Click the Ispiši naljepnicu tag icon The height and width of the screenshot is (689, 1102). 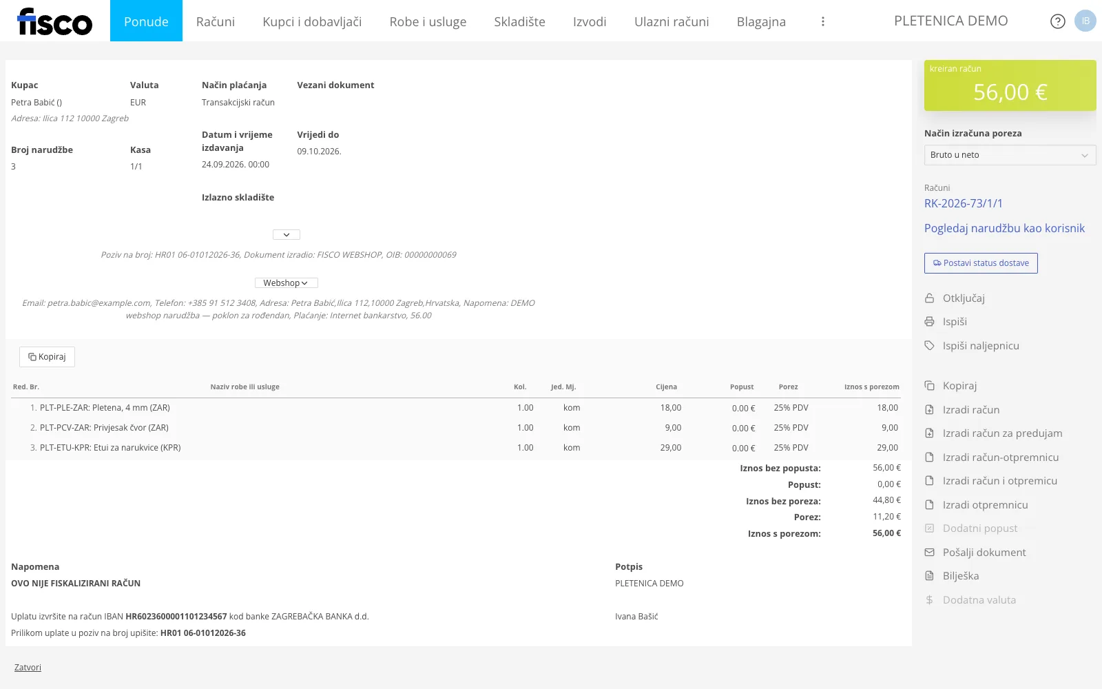(x=929, y=346)
